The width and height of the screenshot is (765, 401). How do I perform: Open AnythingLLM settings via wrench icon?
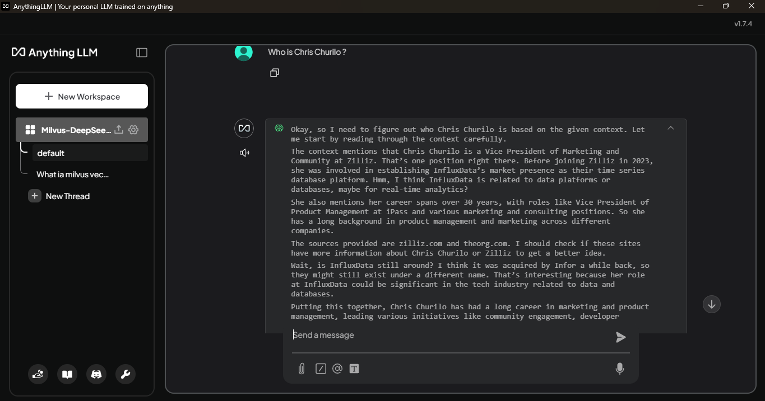[125, 374]
